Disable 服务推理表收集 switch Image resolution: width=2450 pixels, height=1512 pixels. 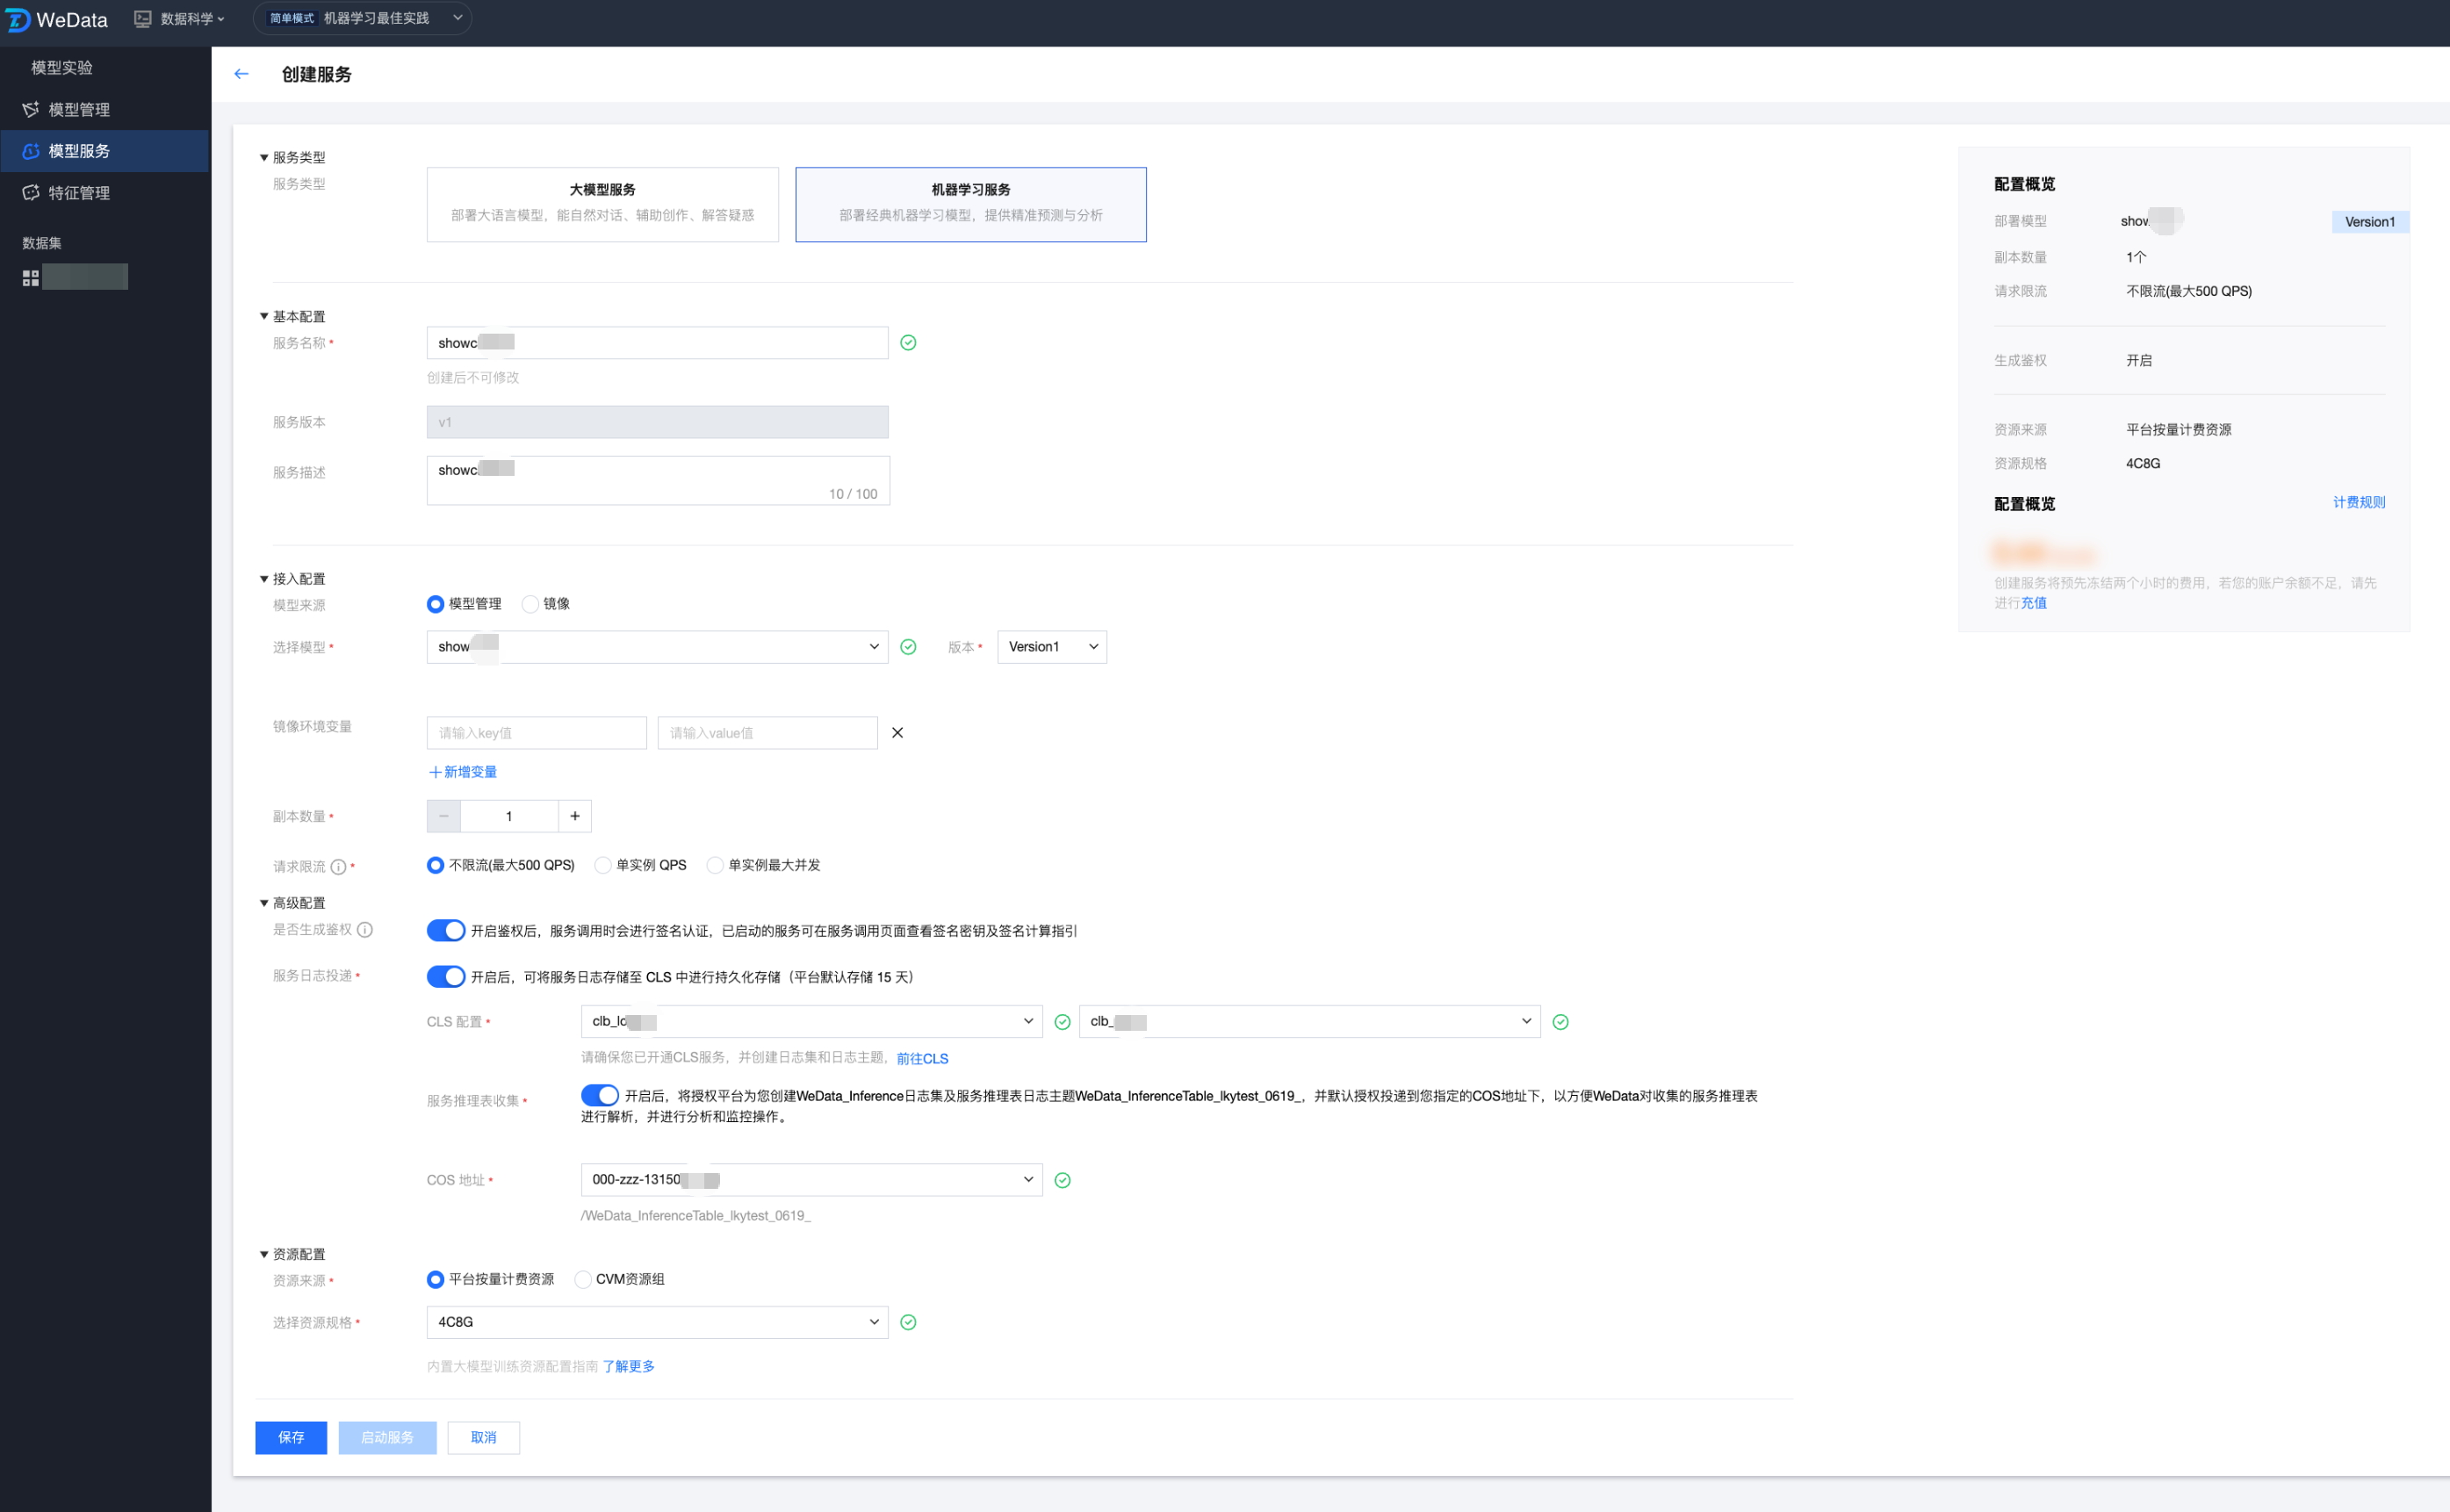pos(599,1095)
